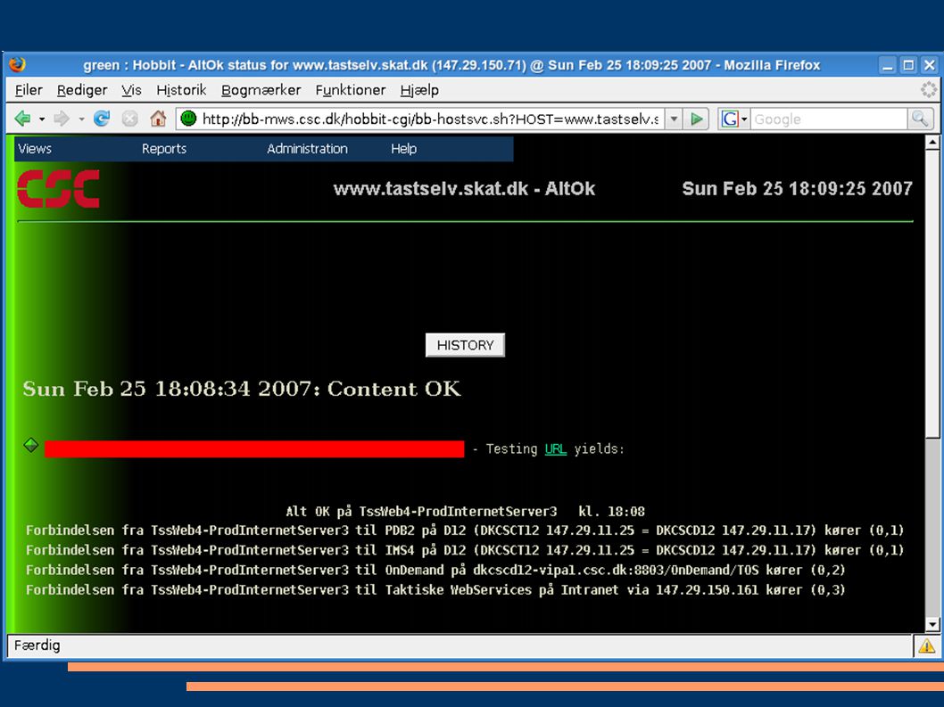This screenshot has width=944, height=707.
Task: Click the HISTORY button
Action: click(465, 345)
